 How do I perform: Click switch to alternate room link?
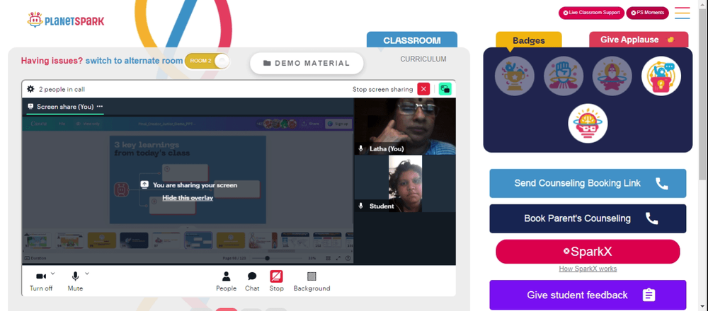[134, 61]
